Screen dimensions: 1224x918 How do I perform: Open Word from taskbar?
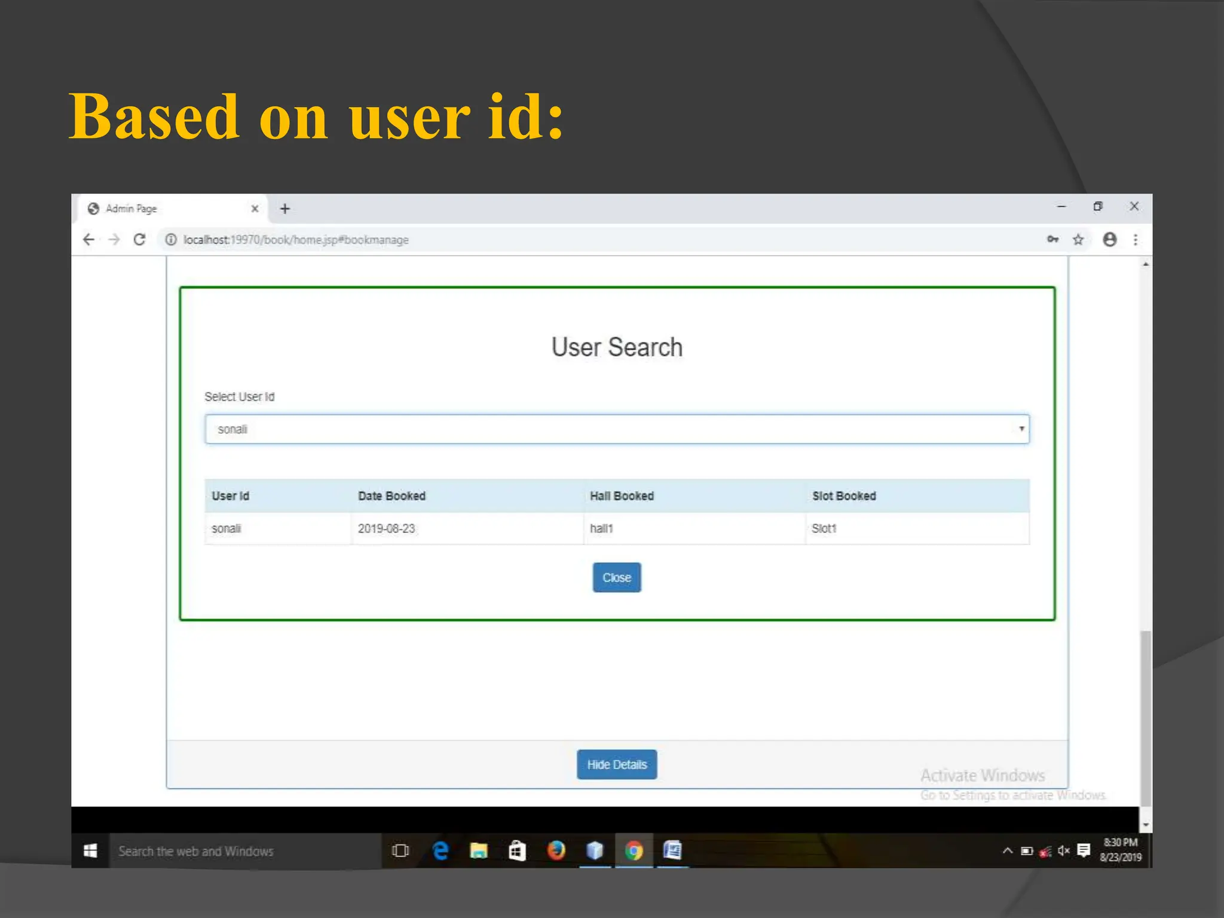672,850
